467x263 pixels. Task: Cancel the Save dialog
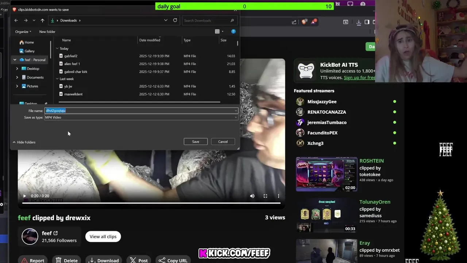pos(223,142)
